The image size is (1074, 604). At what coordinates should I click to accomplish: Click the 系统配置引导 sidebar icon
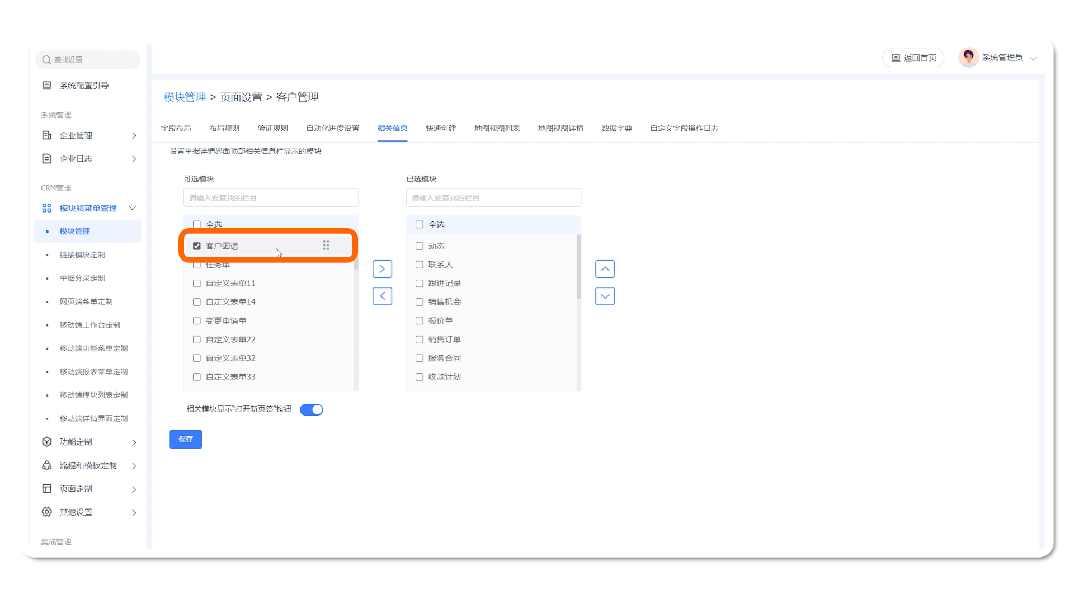click(x=47, y=86)
